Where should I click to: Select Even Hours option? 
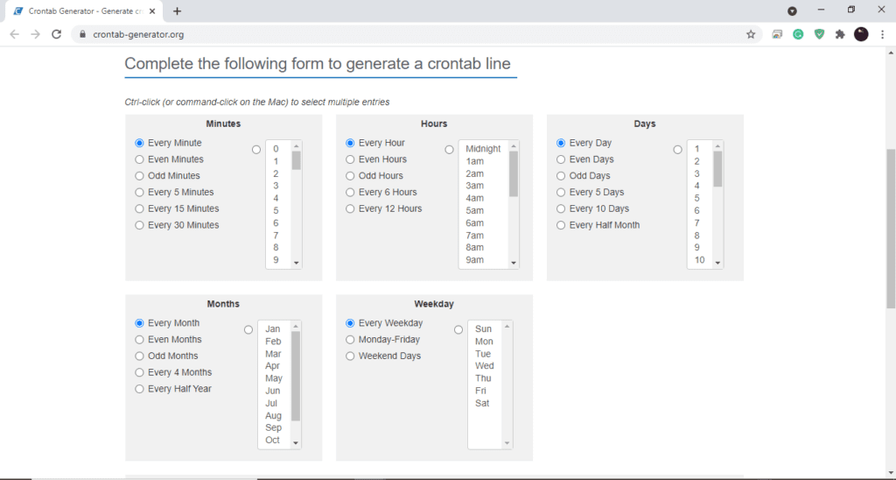pos(350,159)
